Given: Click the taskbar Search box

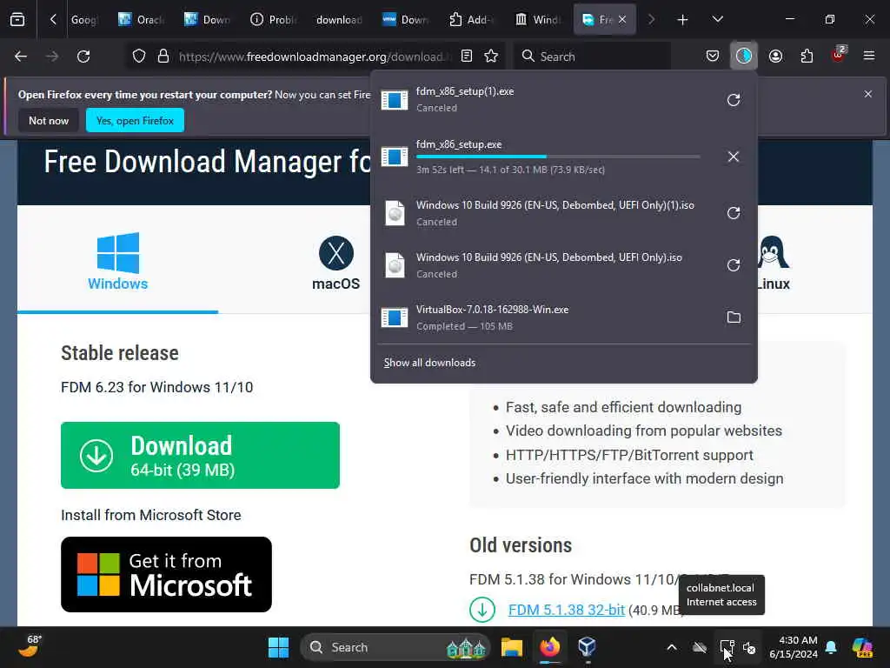Looking at the screenshot, I should pyautogui.click(x=395, y=647).
